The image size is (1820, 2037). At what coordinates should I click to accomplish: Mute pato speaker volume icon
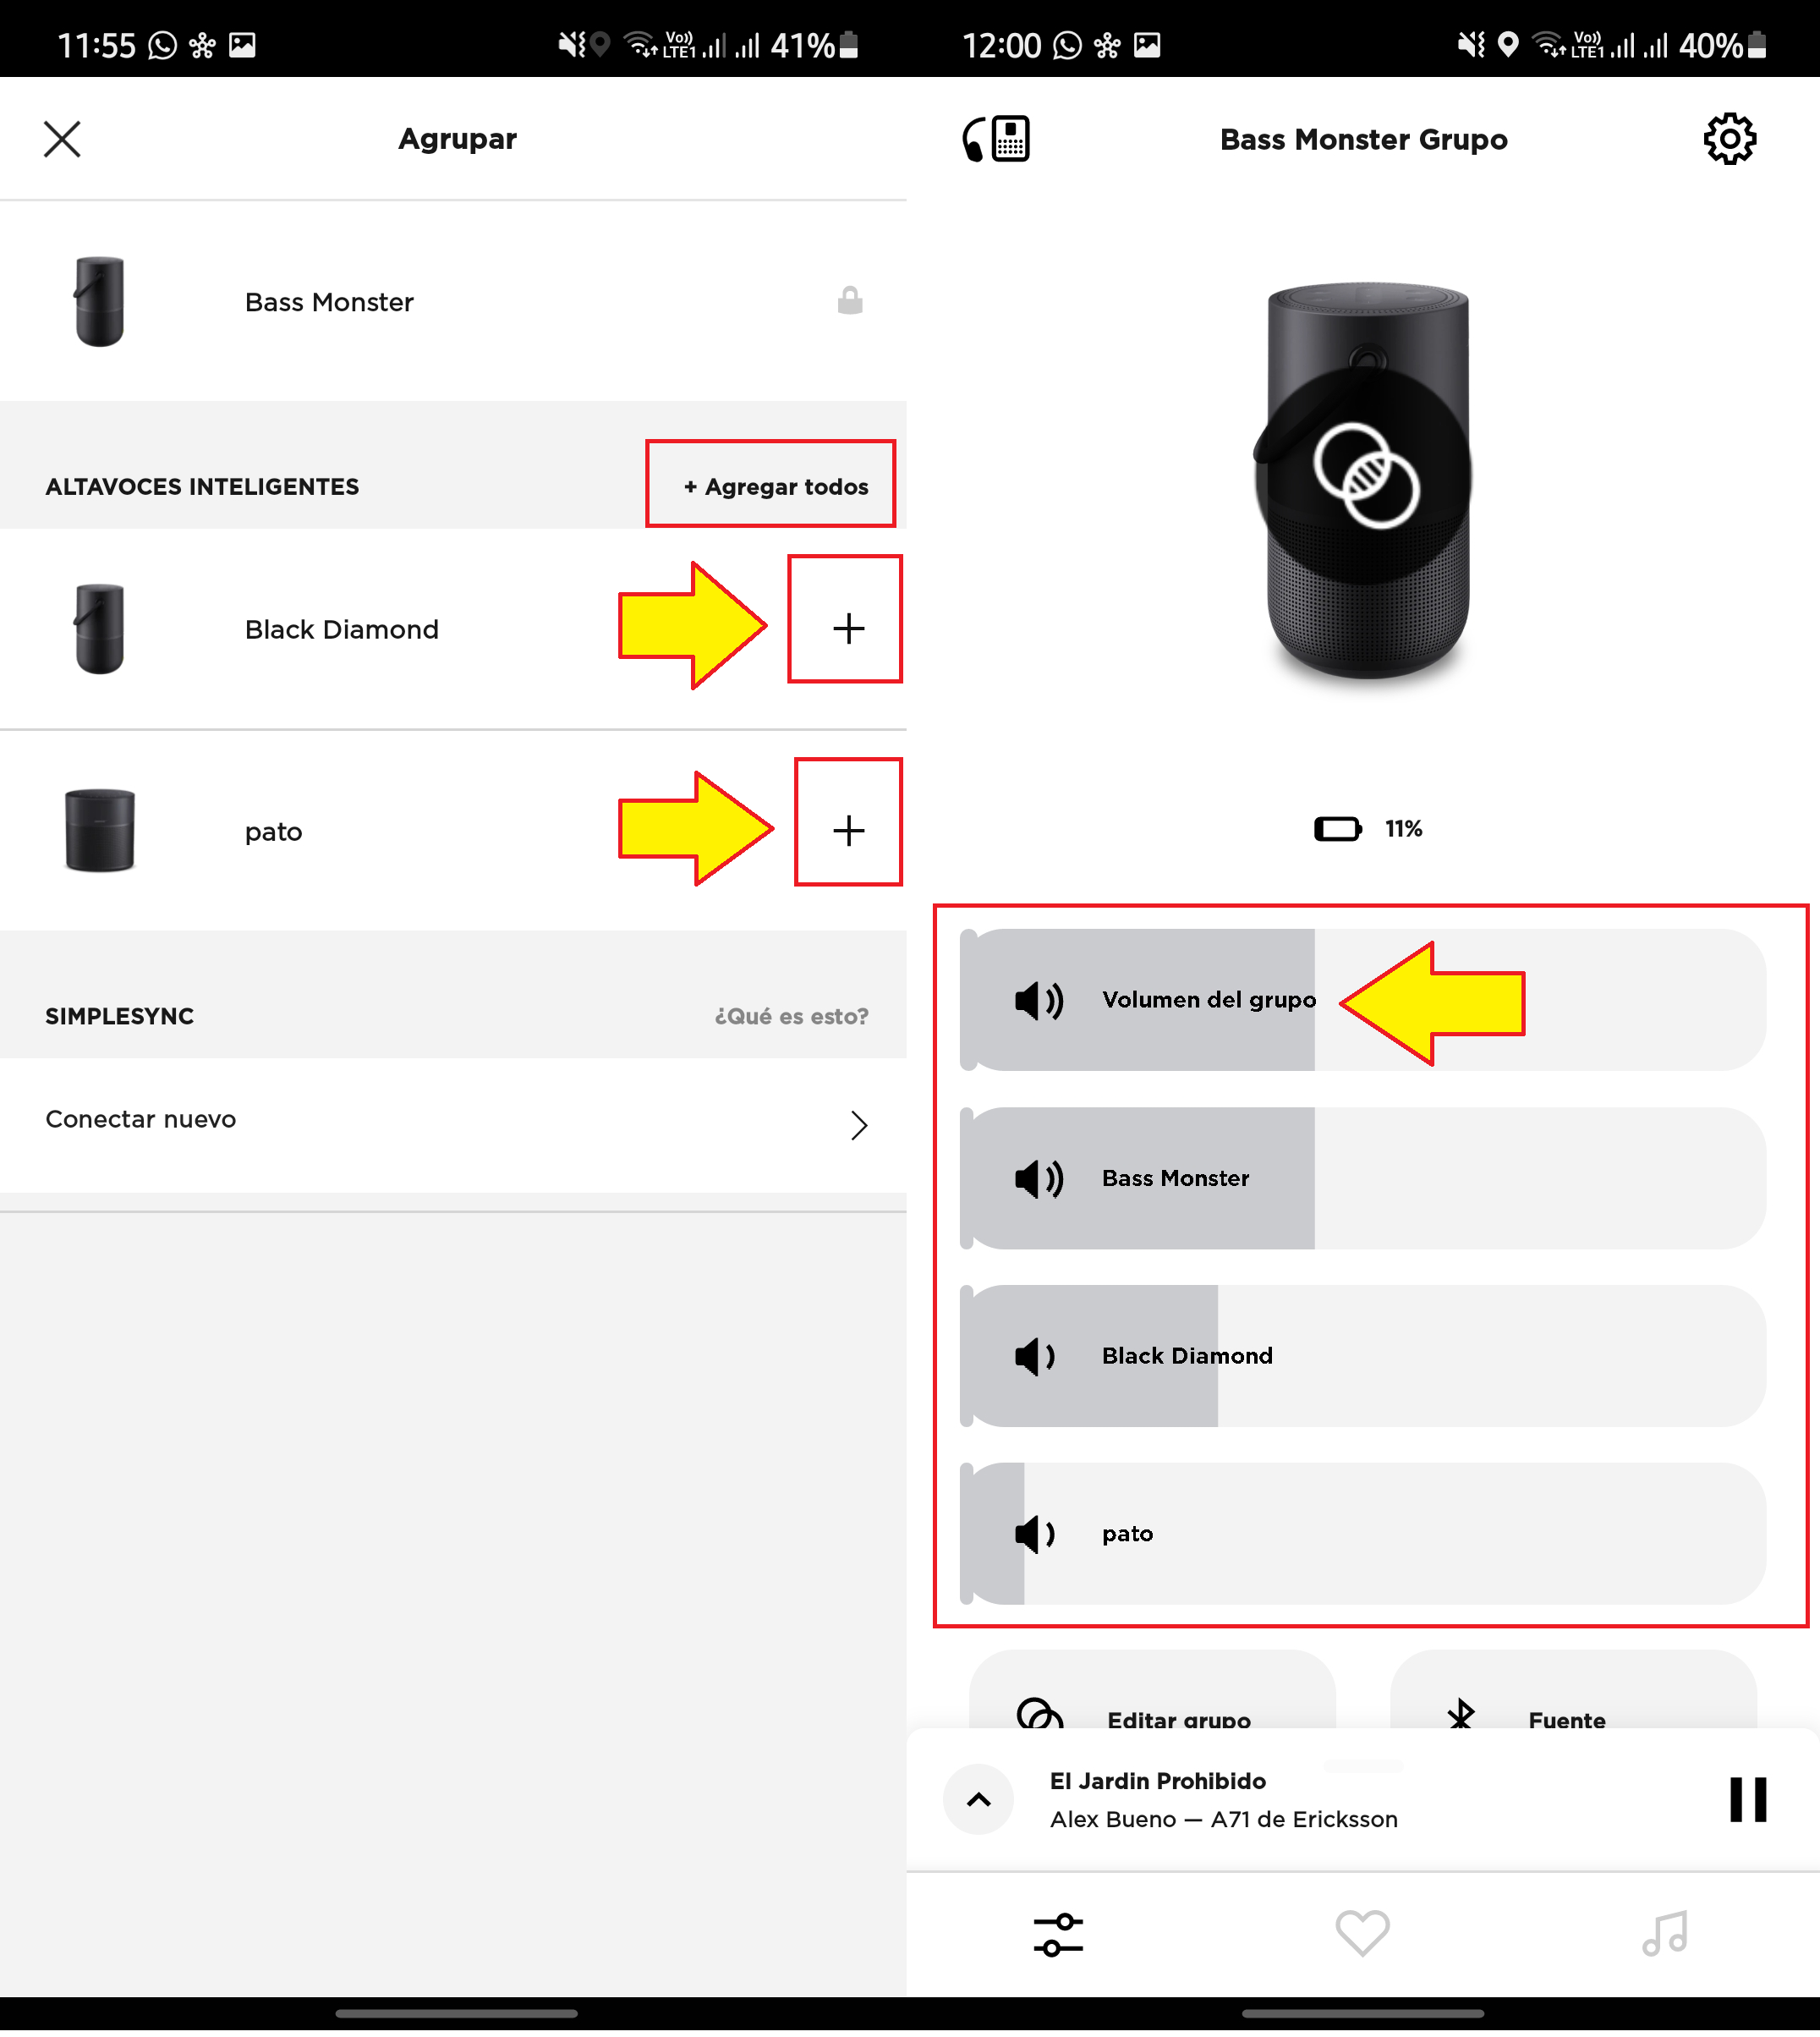[1036, 1534]
